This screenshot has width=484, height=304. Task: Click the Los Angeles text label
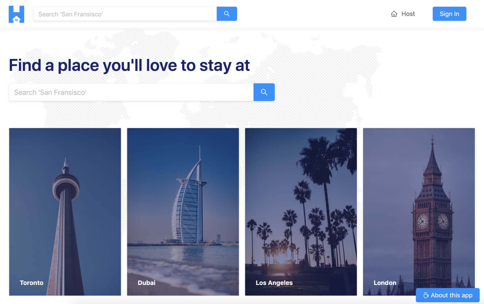click(274, 283)
